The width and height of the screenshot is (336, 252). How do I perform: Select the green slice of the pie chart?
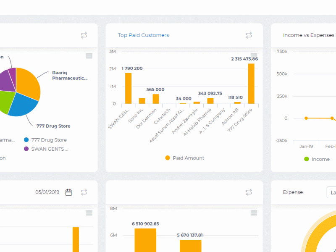[6, 102]
